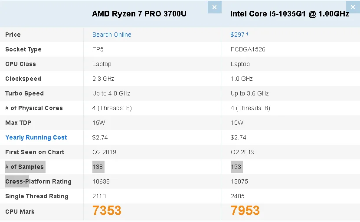Open the Yearly Running Cost link

(x=36, y=137)
